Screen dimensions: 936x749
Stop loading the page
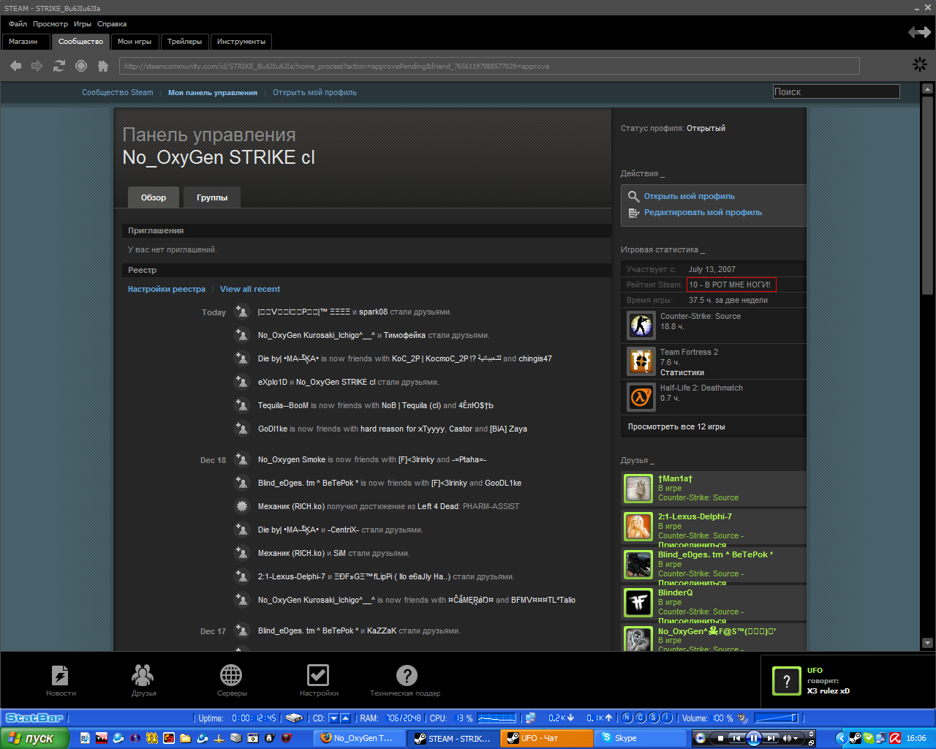pyautogui.click(x=81, y=66)
